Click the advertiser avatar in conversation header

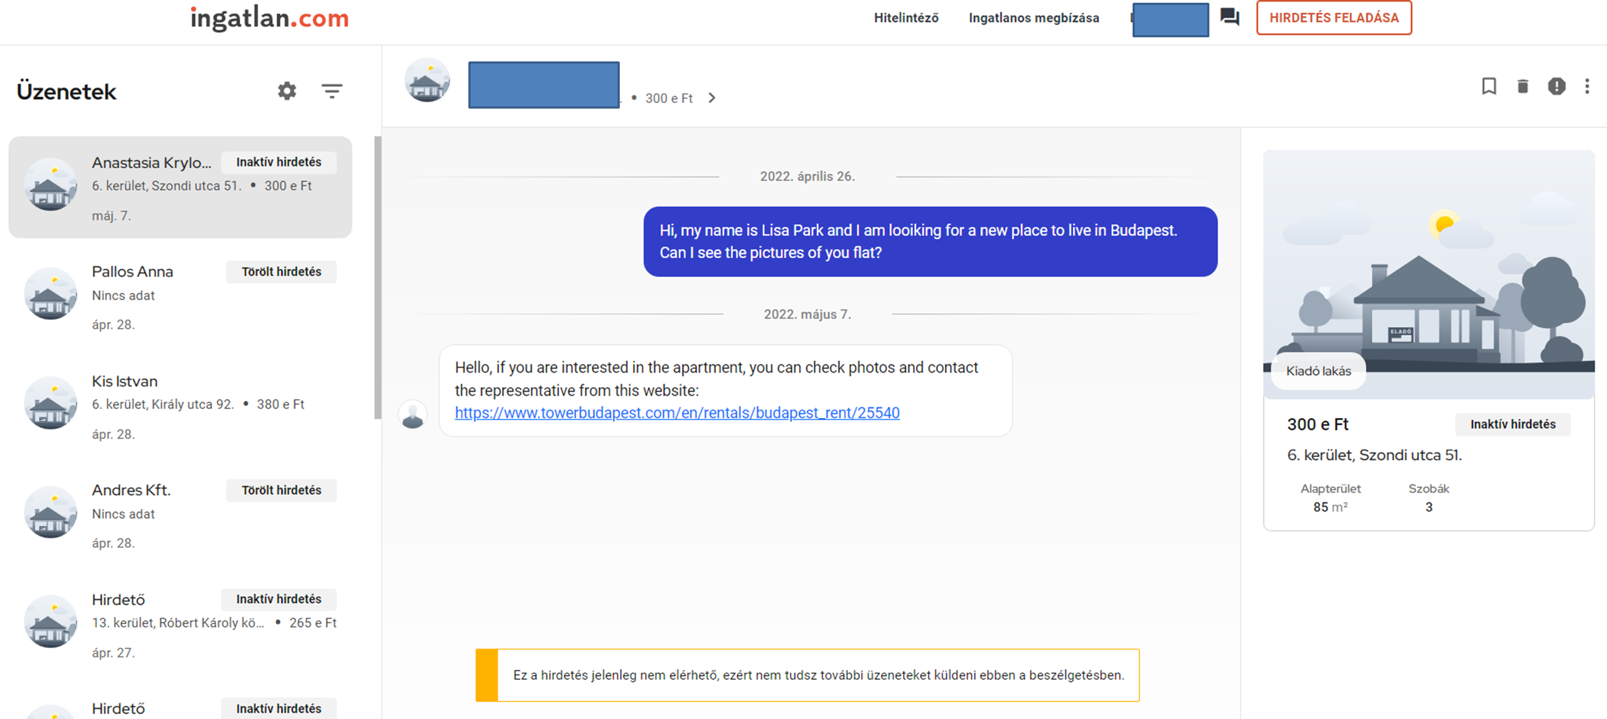[427, 81]
